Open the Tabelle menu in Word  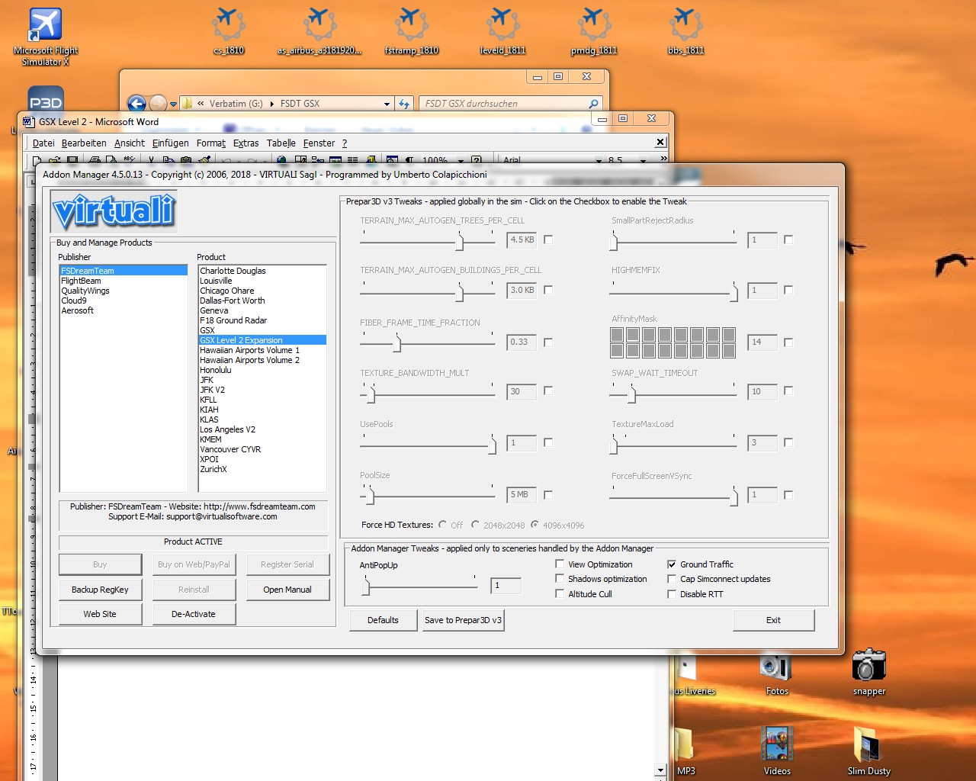click(x=281, y=143)
